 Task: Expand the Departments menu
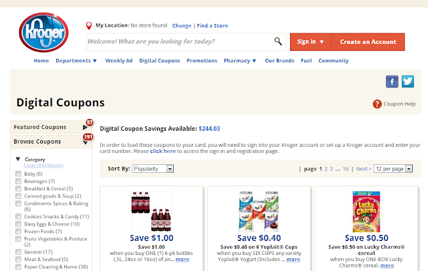coord(76,61)
